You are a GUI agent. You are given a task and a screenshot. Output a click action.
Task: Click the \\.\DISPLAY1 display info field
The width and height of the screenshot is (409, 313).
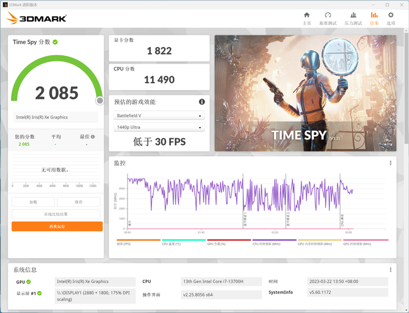95,296
